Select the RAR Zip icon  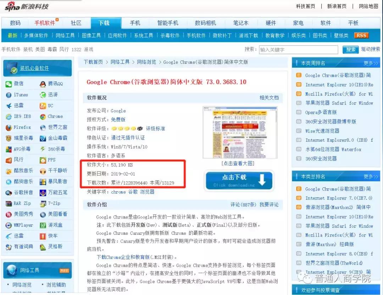(x=9, y=204)
